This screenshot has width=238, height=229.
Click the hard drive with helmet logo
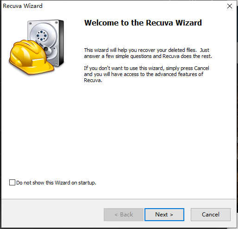(36, 47)
